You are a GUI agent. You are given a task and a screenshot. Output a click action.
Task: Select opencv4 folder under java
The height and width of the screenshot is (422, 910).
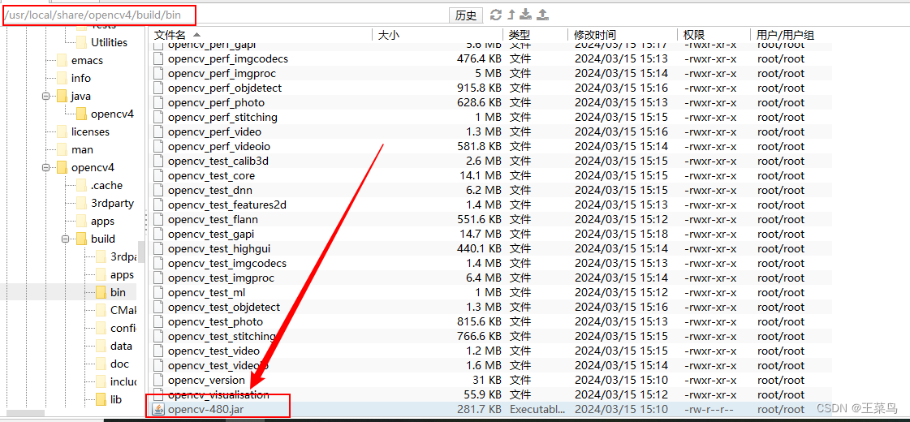pos(113,114)
